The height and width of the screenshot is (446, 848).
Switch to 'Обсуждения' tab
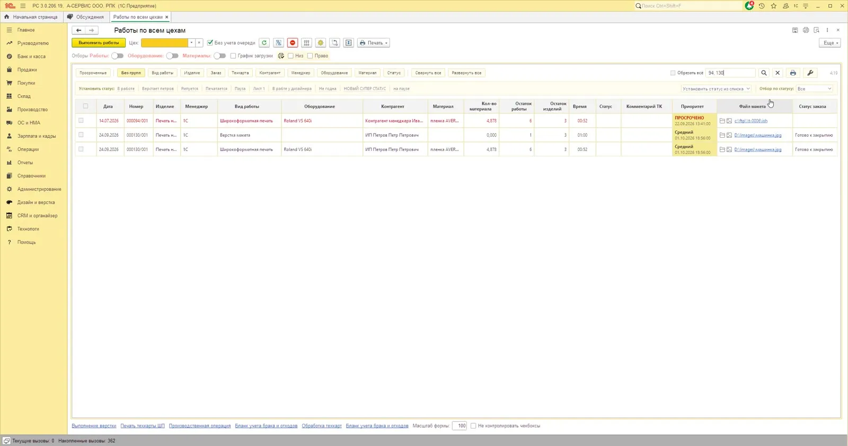pyautogui.click(x=86, y=17)
